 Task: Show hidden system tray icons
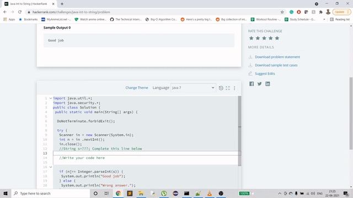pyautogui.click(x=280, y=193)
